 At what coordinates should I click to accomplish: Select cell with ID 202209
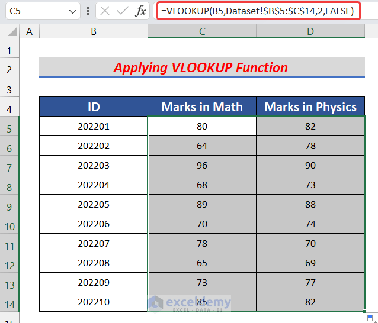(x=94, y=282)
